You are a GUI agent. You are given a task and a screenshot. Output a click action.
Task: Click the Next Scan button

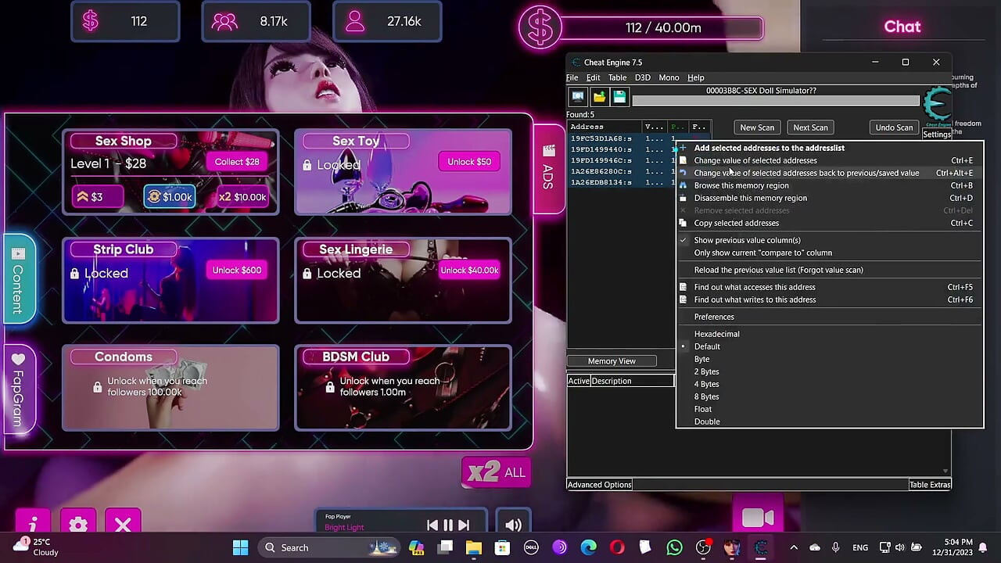click(810, 127)
